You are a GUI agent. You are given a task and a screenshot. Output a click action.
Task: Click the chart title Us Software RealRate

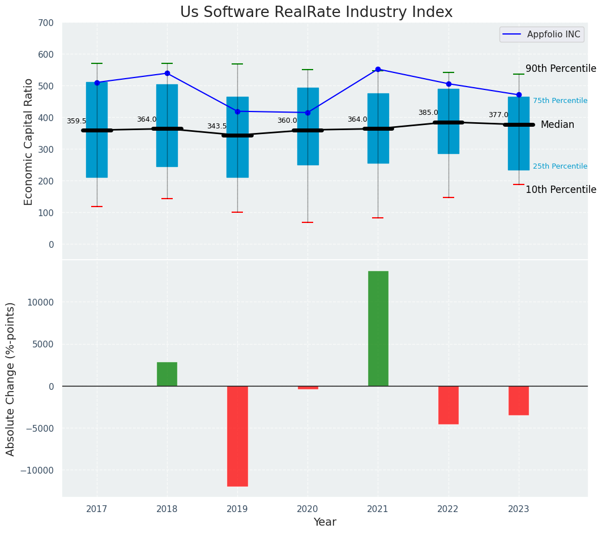click(x=316, y=12)
